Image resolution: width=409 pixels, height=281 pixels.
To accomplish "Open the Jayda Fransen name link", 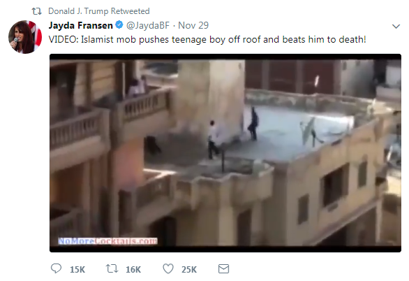I will tap(80, 25).
